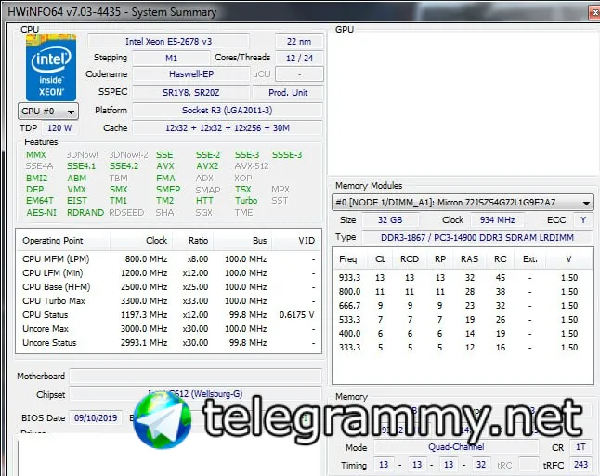Click the Quad-Channel mode field
Image resolution: width=600 pixels, height=476 pixels.
(x=456, y=447)
